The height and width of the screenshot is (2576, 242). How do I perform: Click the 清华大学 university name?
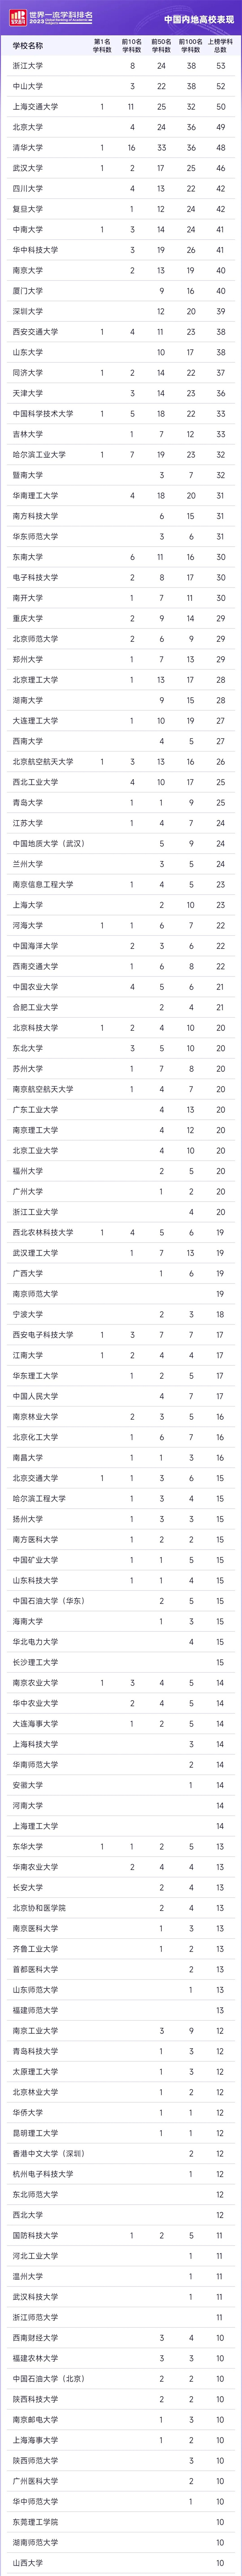pyautogui.click(x=28, y=148)
